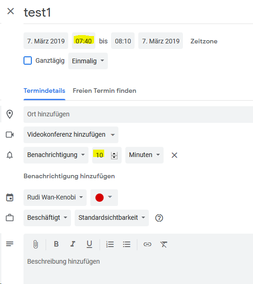Insert a link in description
Screen dimensions: 253x284
click(x=147, y=244)
